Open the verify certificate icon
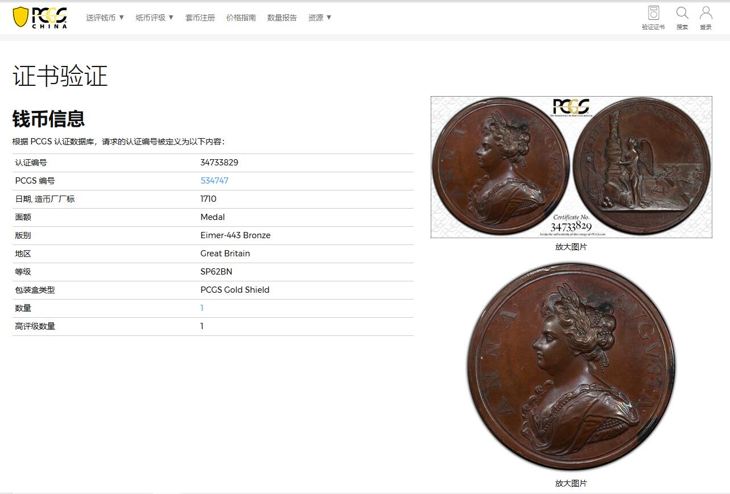 [x=653, y=14]
